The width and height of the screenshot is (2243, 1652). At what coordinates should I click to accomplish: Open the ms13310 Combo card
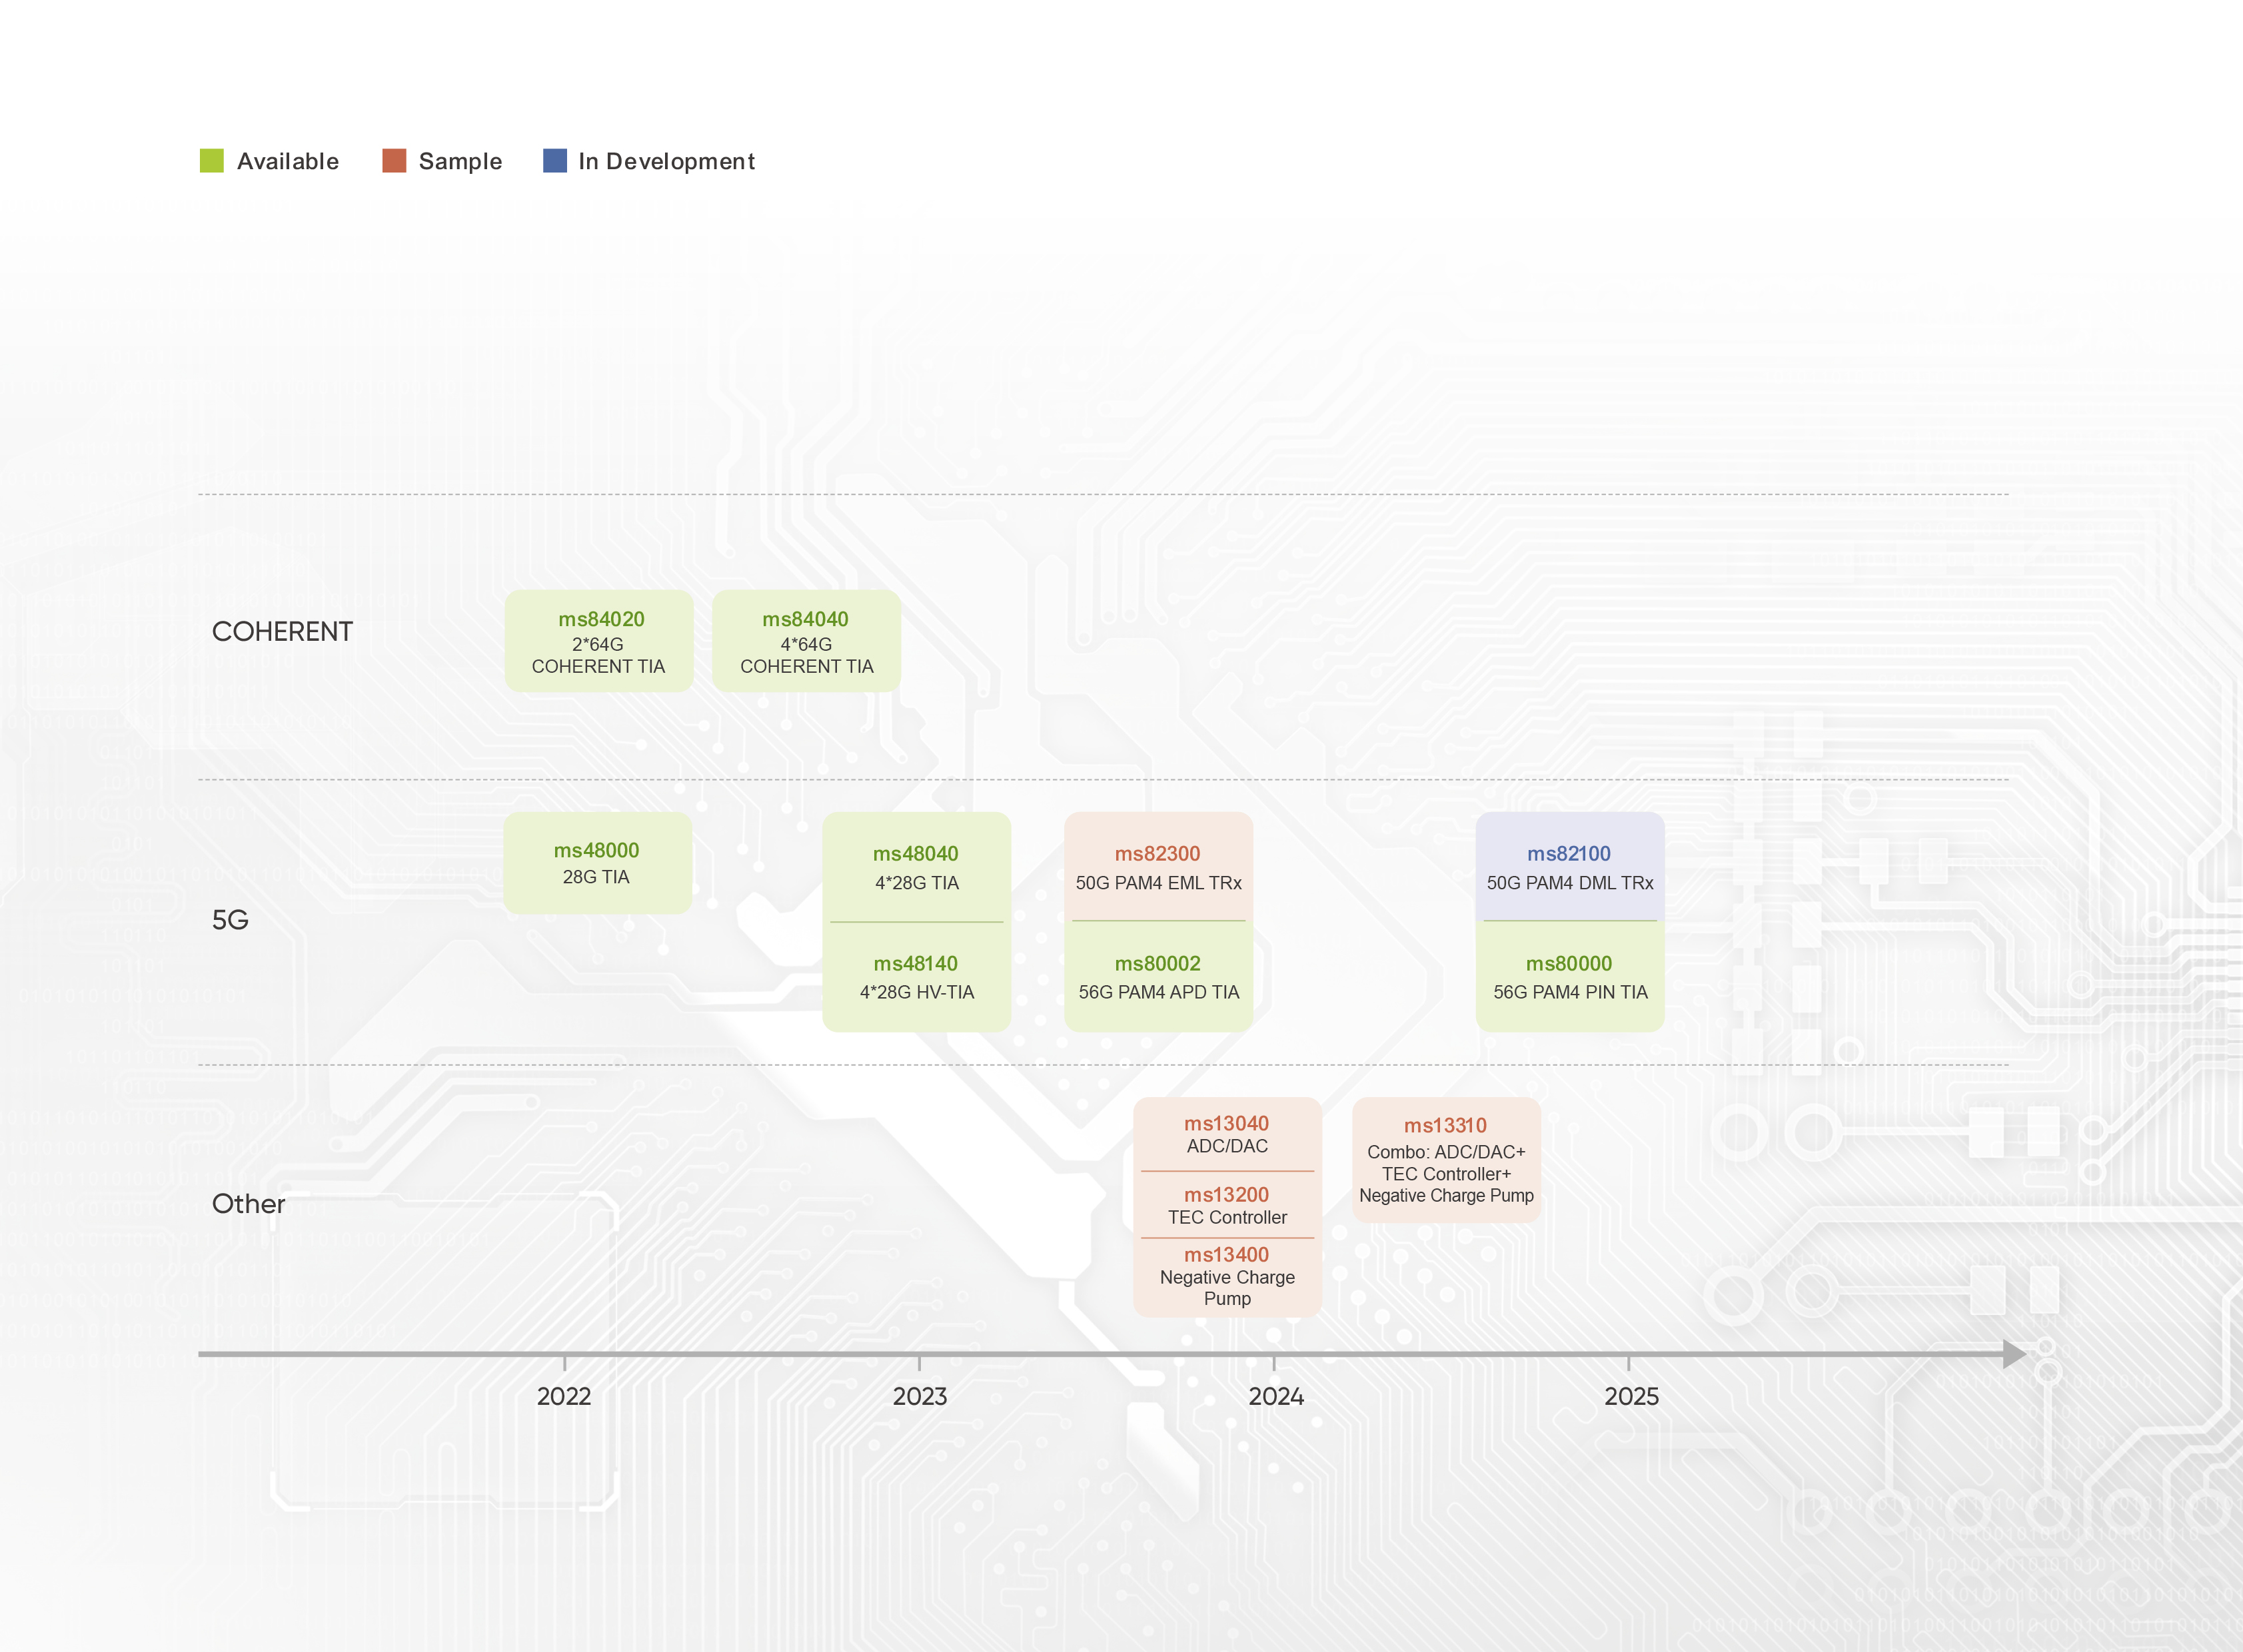(1447, 1160)
